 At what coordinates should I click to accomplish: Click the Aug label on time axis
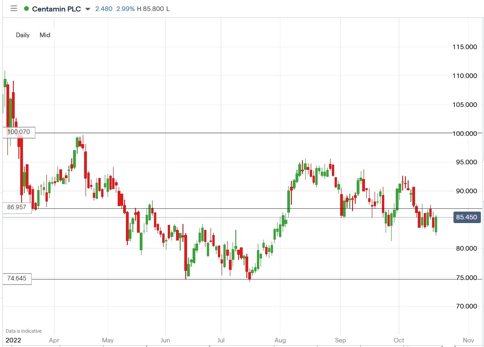click(x=280, y=341)
